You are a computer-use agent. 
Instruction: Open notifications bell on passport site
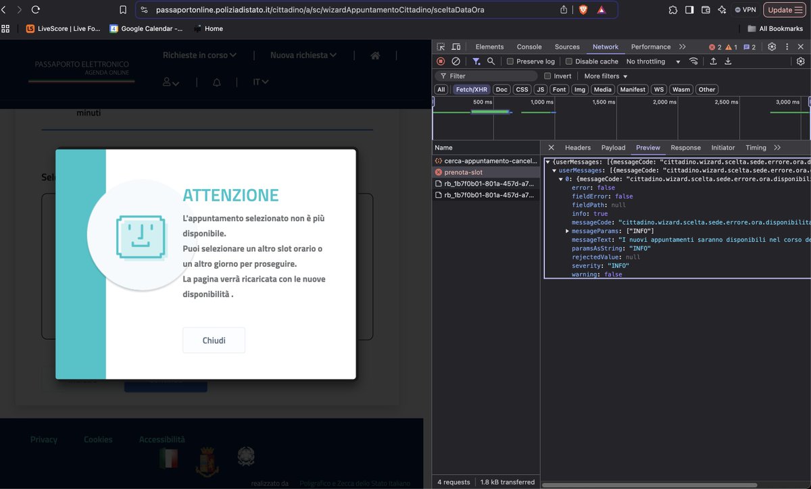point(217,82)
